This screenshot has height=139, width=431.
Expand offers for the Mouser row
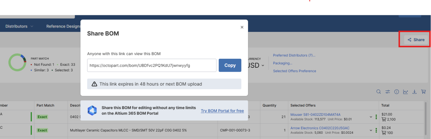point(371,117)
